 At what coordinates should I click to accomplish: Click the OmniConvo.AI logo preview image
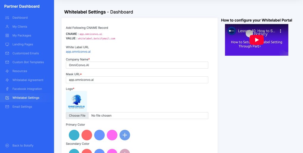point(76,102)
